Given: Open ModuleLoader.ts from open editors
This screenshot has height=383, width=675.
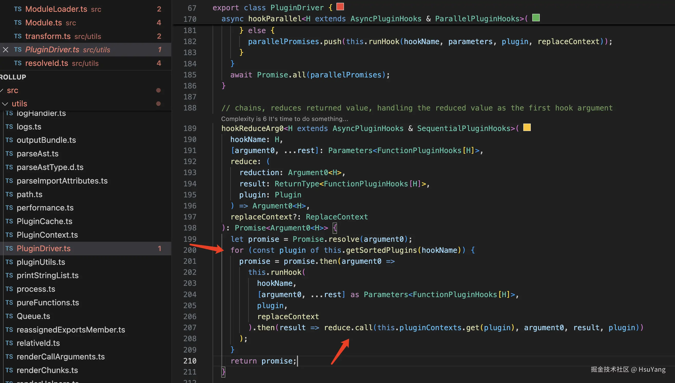Looking at the screenshot, I should point(56,9).
